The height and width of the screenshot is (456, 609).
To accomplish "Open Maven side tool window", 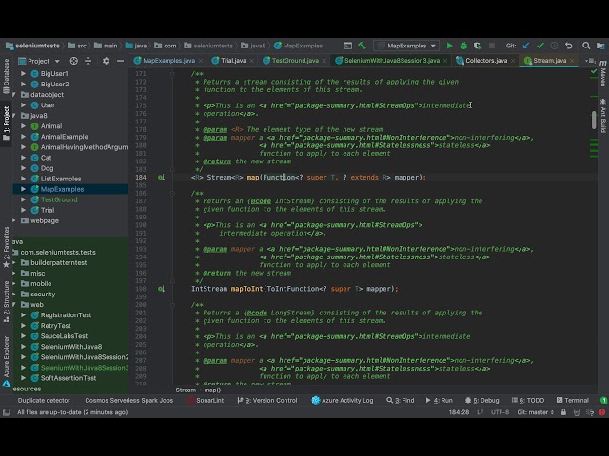I will (602, 74).
